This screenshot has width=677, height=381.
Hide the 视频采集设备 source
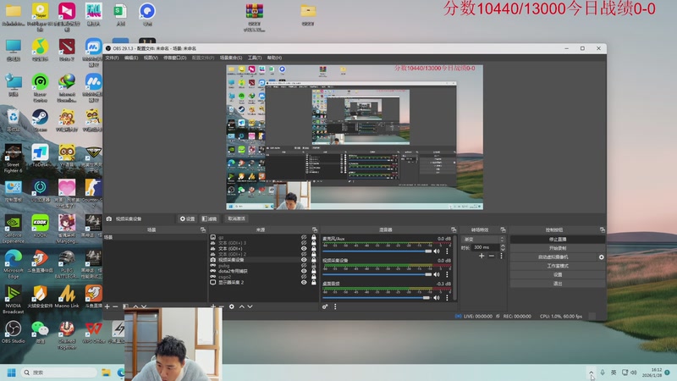click(304, 260)
